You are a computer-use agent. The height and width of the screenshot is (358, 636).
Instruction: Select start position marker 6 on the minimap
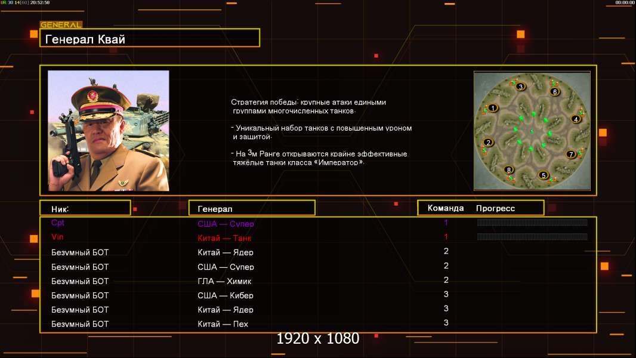point(555,92)
